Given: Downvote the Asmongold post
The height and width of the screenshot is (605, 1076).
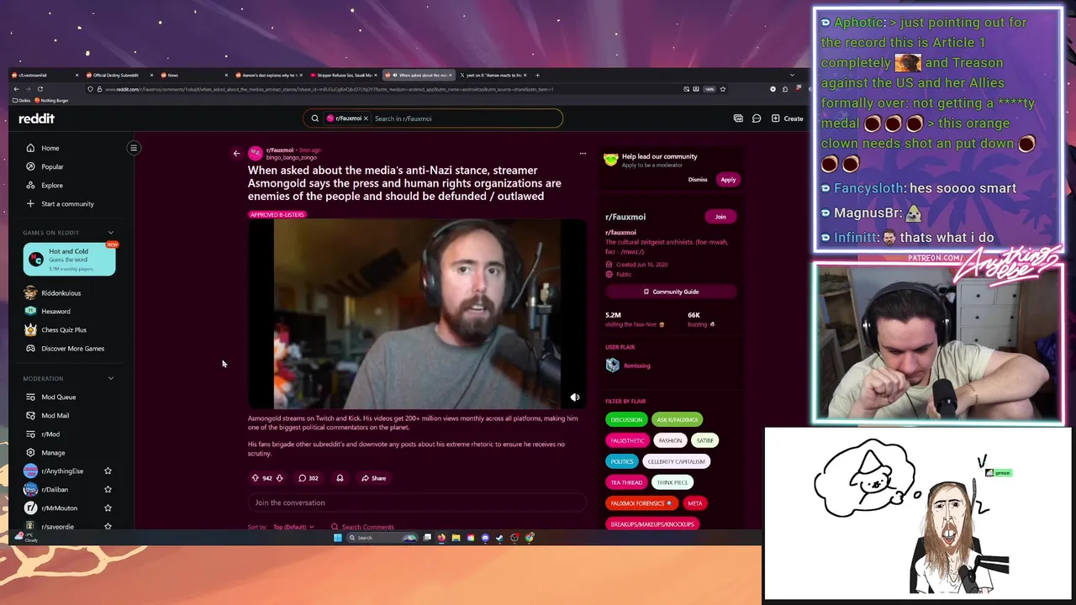Looking at the screenshot, I should point(280,478).
